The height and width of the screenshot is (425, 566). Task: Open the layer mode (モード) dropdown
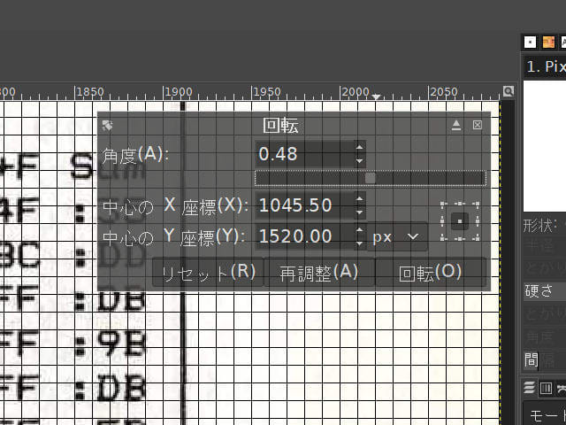544,414
